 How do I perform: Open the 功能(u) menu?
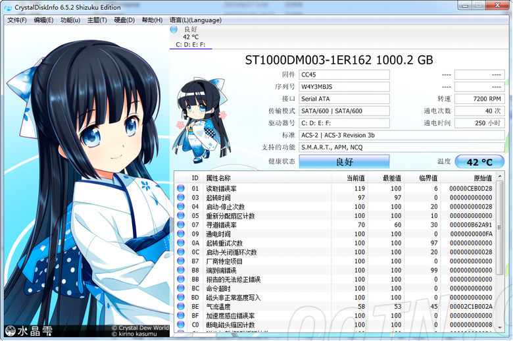70,20
